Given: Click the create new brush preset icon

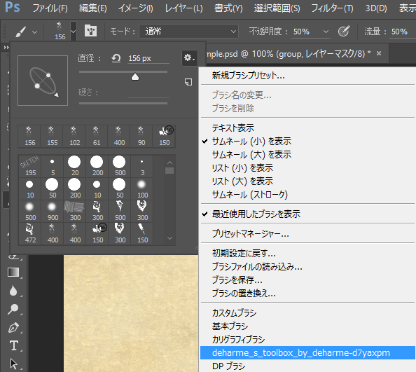Looking at the screenshot, I should 188,82.
